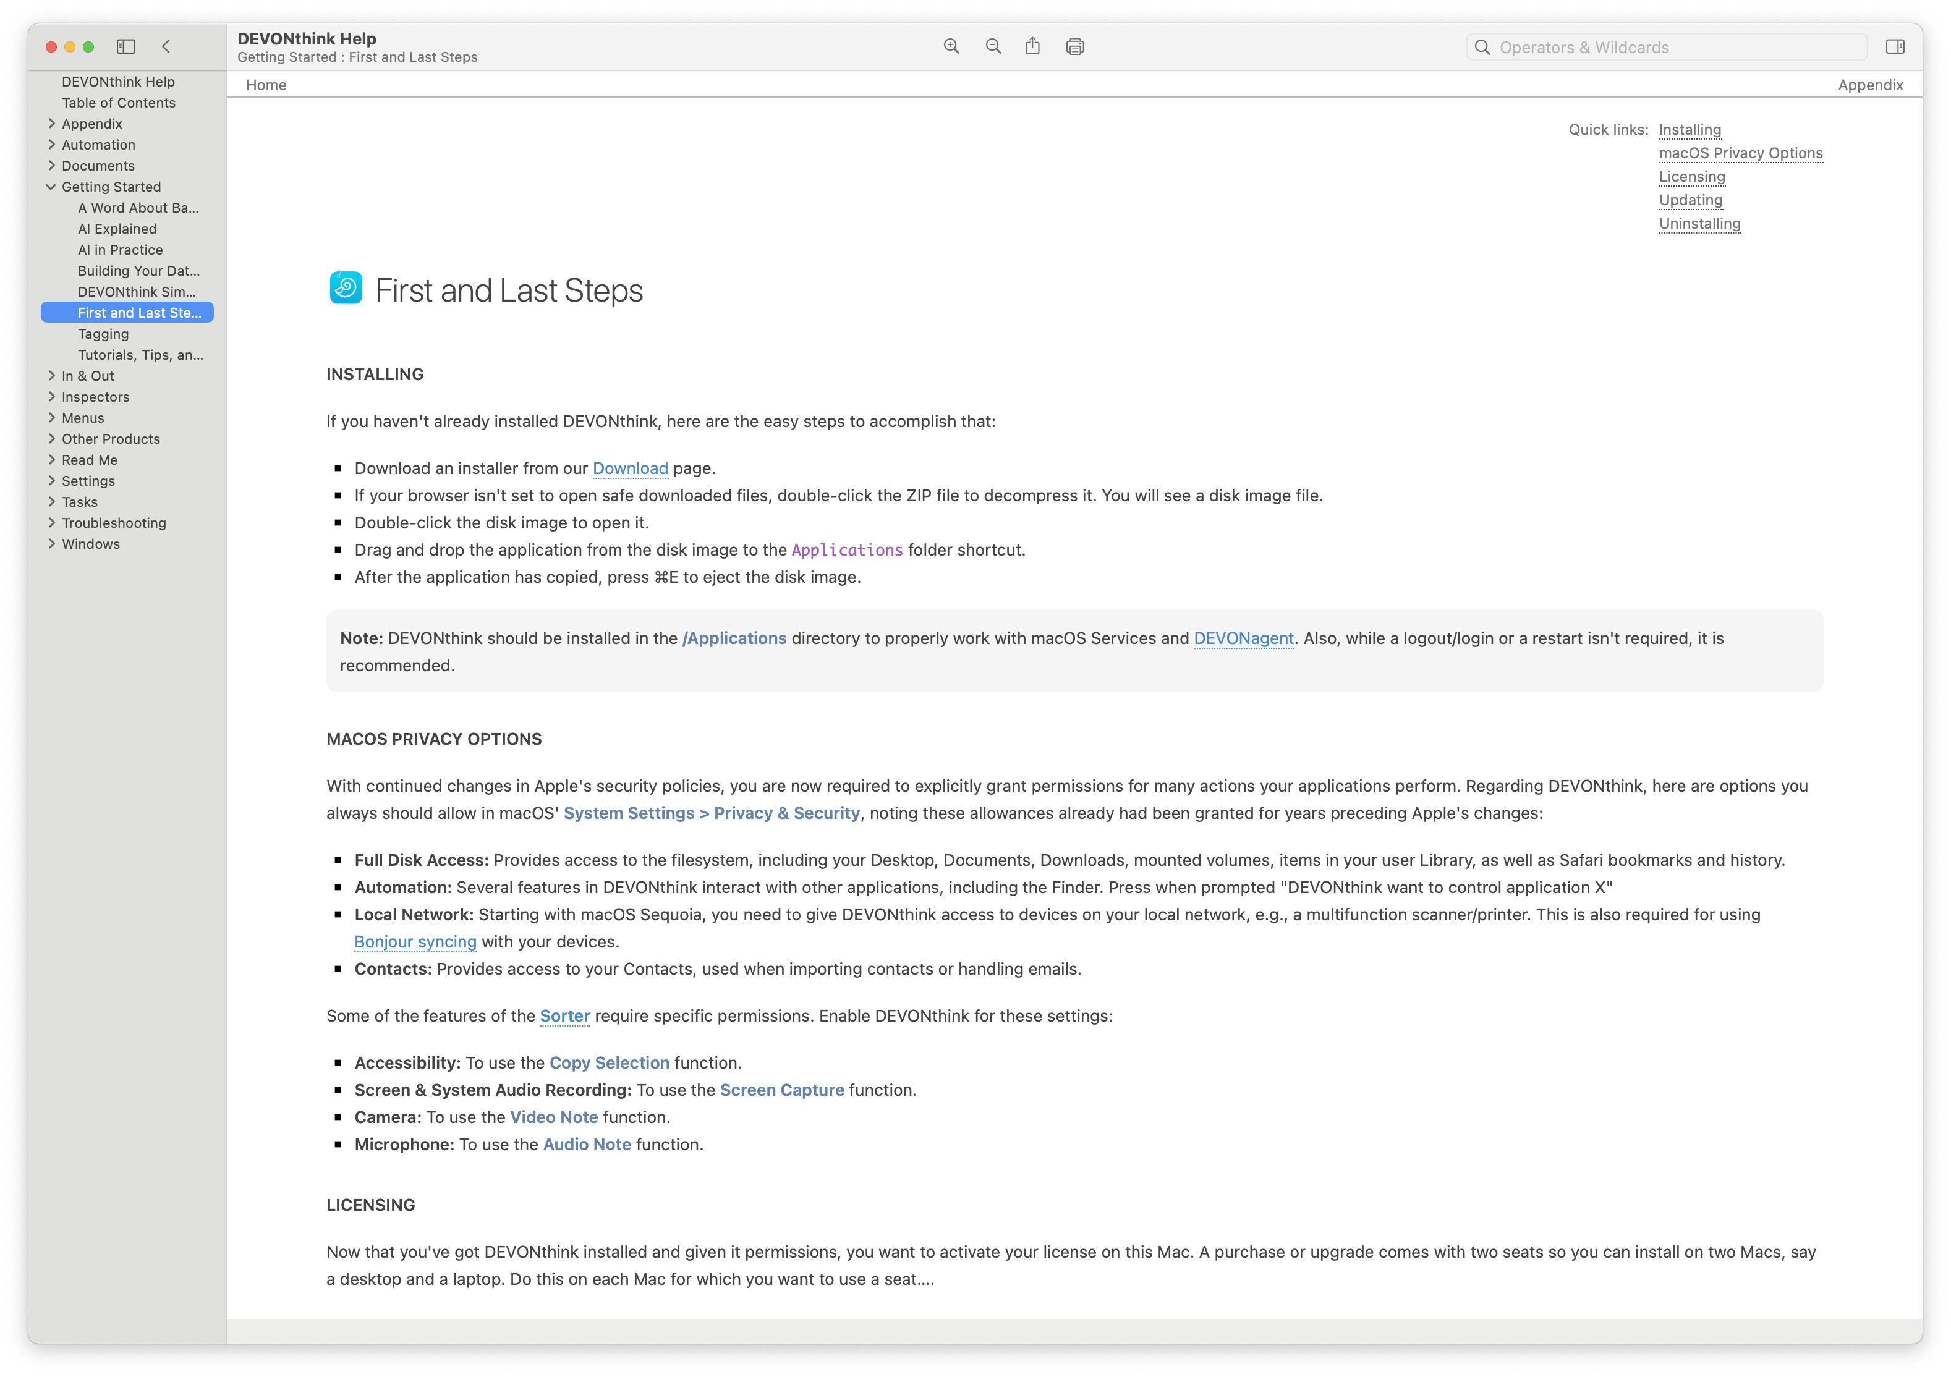Viewport: 1951px width, 1377px height.
Task: Collapse the Getting Started section
Action: [x=51, y=187]
